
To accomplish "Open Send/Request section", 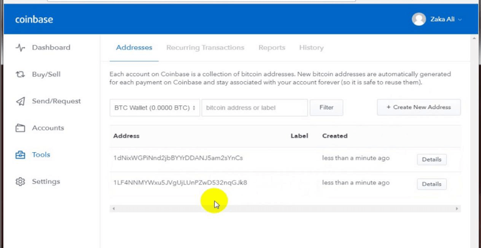I will coord(56,101).
